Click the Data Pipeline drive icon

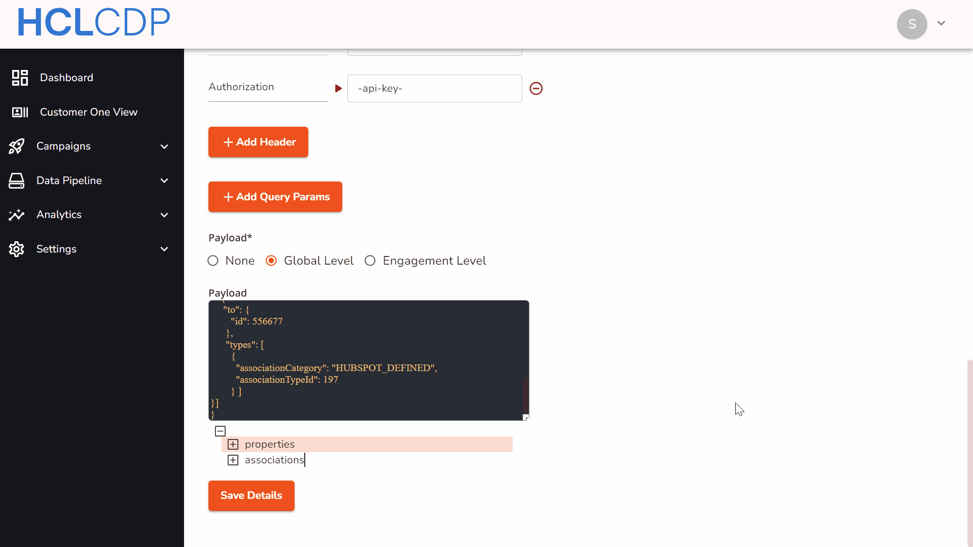coord(16,180)
